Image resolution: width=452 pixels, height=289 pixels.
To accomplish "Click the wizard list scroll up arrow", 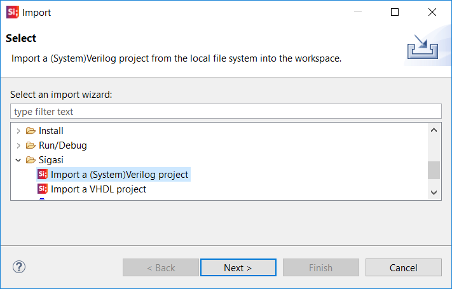I will [x=434, y=130].
